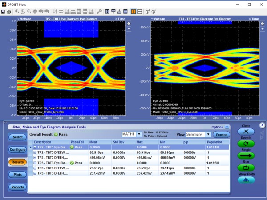Open the Reports panel
This screenshot has width=267, height=200.
18,187
